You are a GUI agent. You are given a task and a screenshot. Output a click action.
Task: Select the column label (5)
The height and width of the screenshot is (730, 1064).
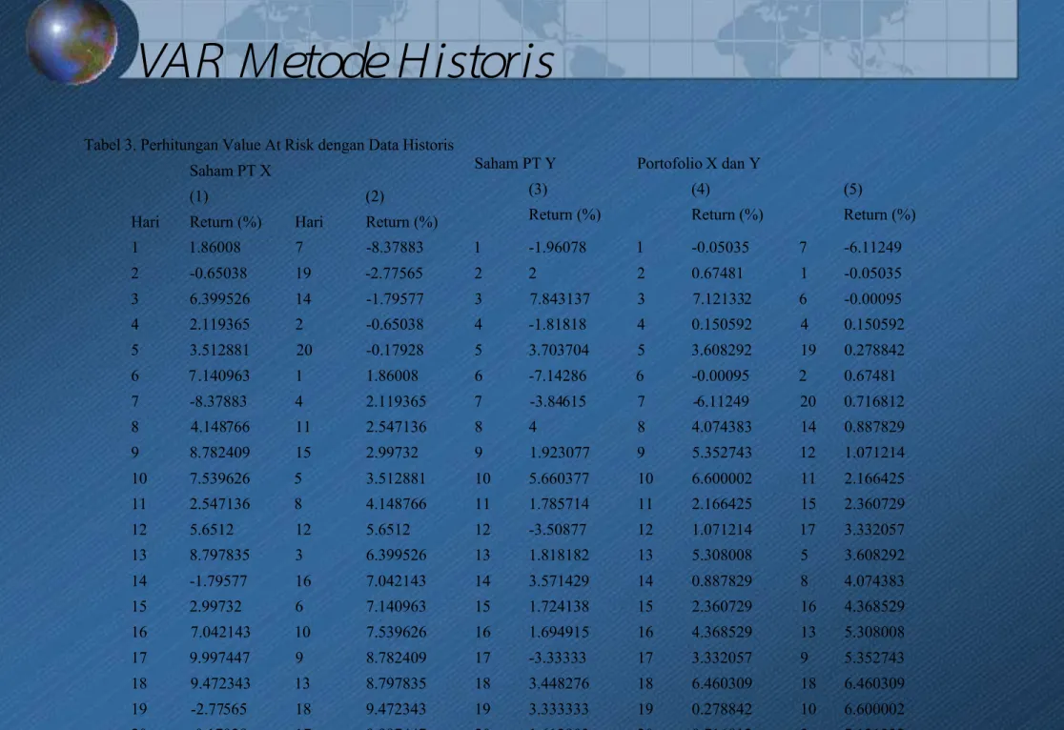pyautogui.click(x=853, y=189)
